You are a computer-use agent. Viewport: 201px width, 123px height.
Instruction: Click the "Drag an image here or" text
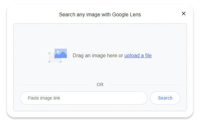click(98, 56)
